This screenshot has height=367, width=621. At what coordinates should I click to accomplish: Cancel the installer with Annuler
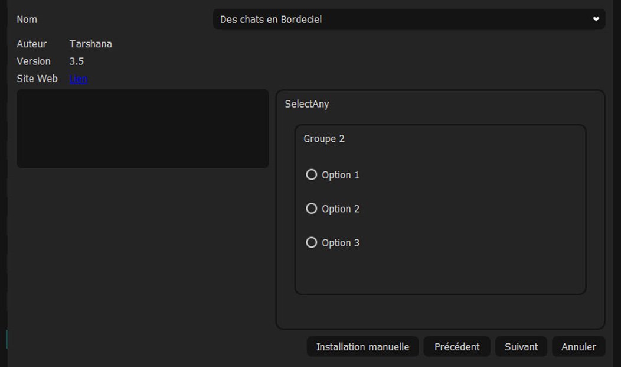coord(578,347)
